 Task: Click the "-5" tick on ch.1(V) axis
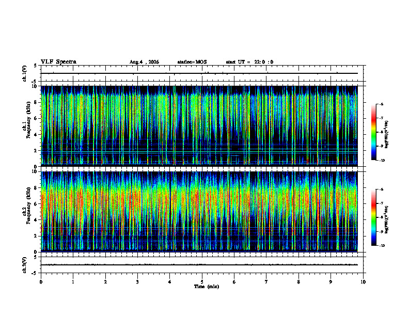point(35,82)
